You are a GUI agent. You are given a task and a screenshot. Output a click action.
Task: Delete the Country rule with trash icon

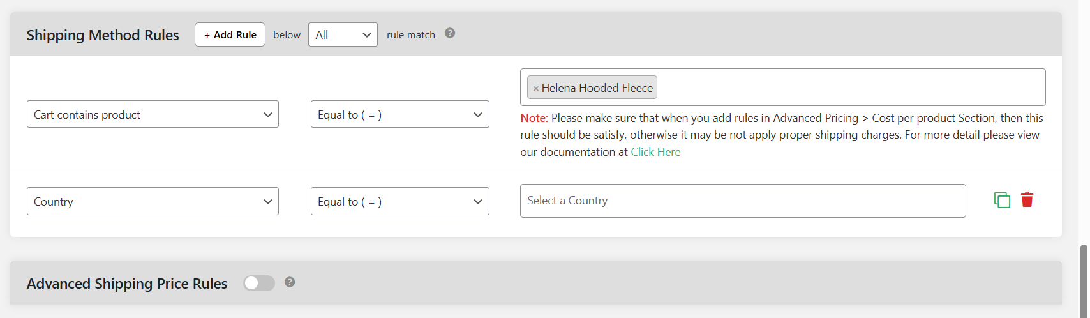click(1027, 200)
